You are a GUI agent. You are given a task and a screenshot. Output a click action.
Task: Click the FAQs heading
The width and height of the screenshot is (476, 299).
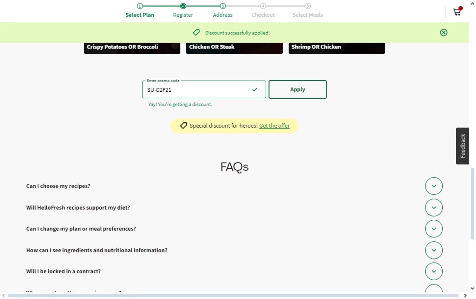234,167
